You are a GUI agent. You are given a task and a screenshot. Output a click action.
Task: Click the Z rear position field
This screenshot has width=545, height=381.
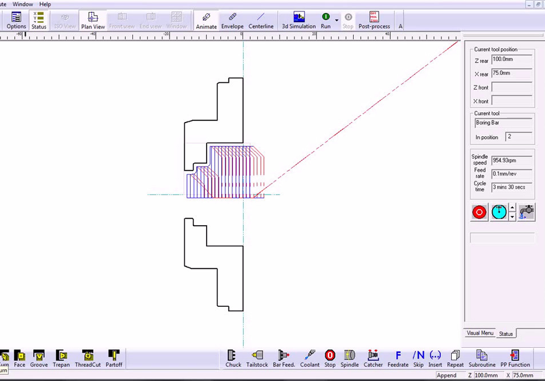click(512, 59)
